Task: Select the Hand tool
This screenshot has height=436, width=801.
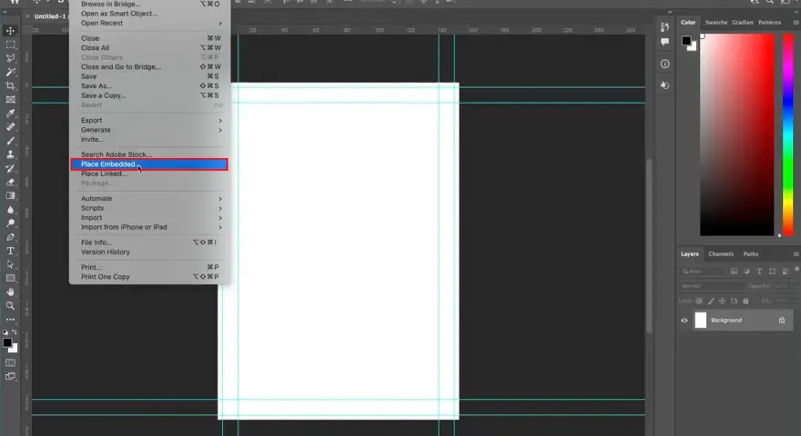Action: pyautogui.click(x=10, y=292)
